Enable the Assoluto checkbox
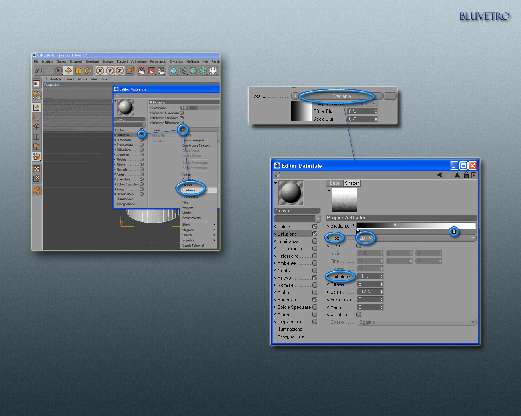 359,315
